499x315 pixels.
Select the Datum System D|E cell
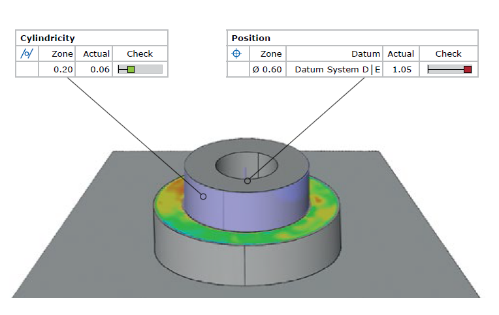[x=337, y=69]
